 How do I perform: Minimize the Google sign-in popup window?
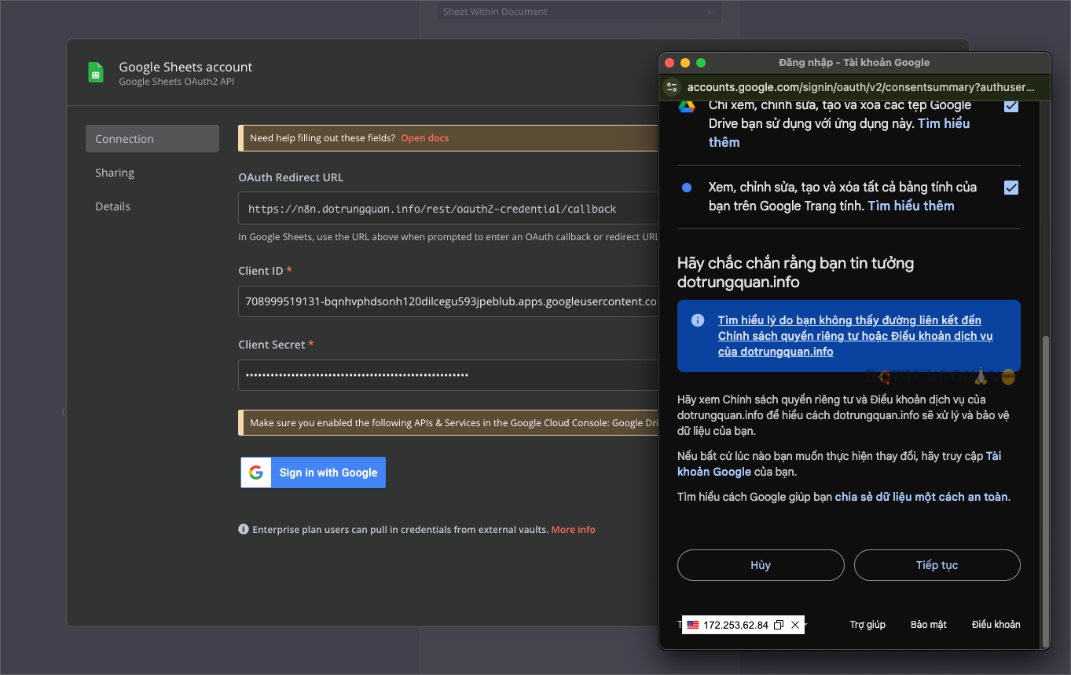point(685,63)
